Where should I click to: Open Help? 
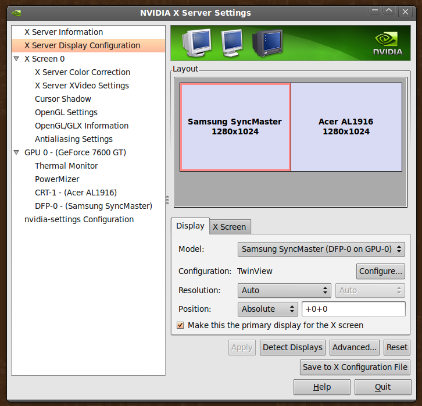tap(322, 387)
